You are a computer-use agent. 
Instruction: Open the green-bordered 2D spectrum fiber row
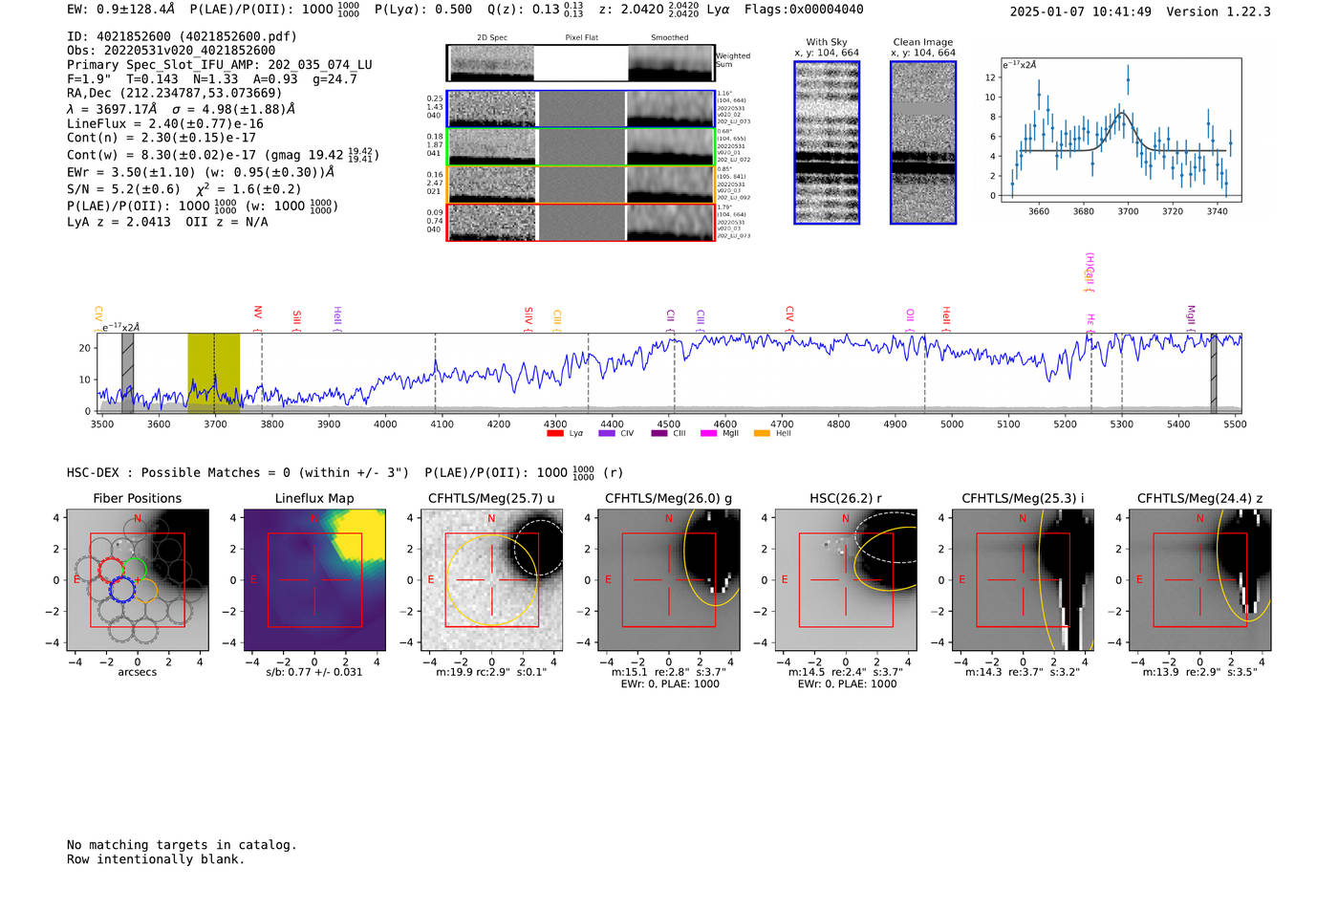coord(580,147)
